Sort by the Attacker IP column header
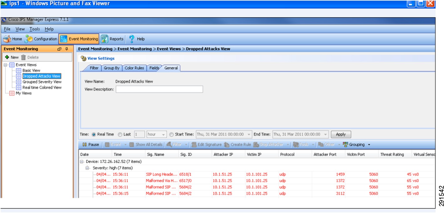Viewport: 444px width, 213px height. pyautogui.click(x=228, y=154)
